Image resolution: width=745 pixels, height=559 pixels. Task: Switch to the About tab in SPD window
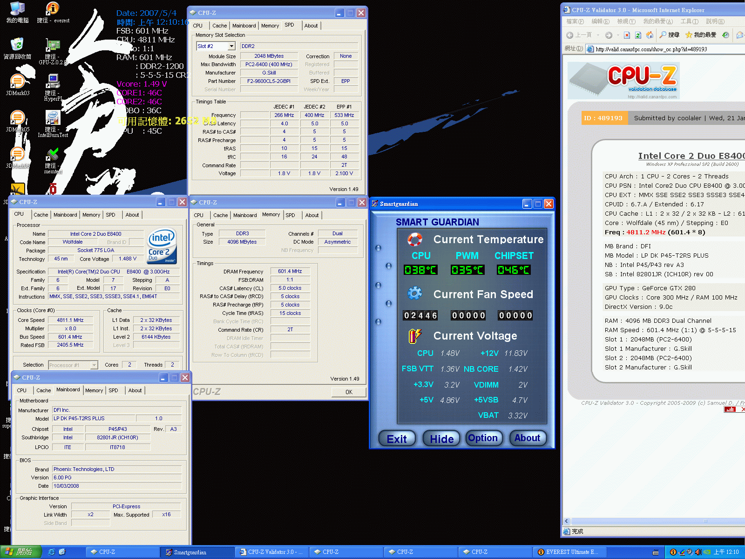[311, 26]
